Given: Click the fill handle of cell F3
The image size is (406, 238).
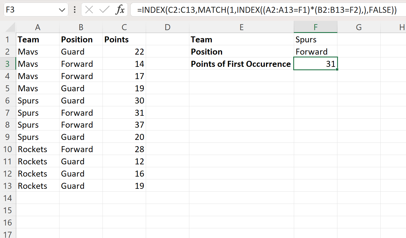Looking at the screenshot, I should pyautogui.click(x=337, y=69).
